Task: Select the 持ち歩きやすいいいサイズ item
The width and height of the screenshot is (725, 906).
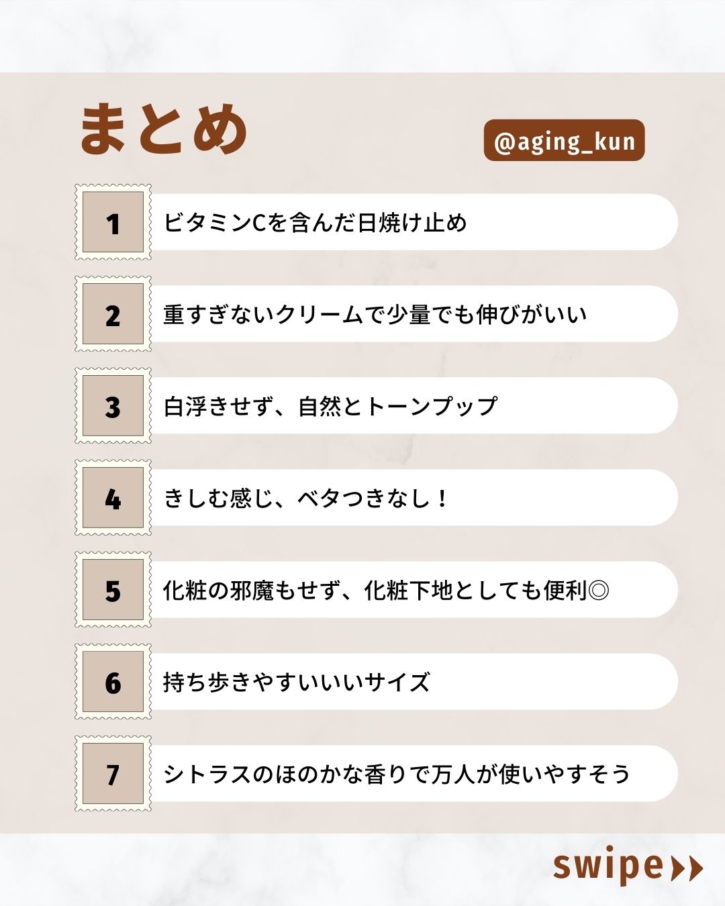Action: (297, 683)
